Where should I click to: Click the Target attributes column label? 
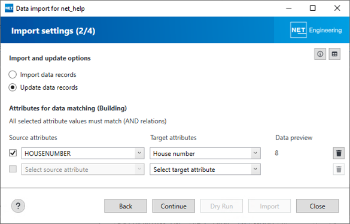point(174,138)
